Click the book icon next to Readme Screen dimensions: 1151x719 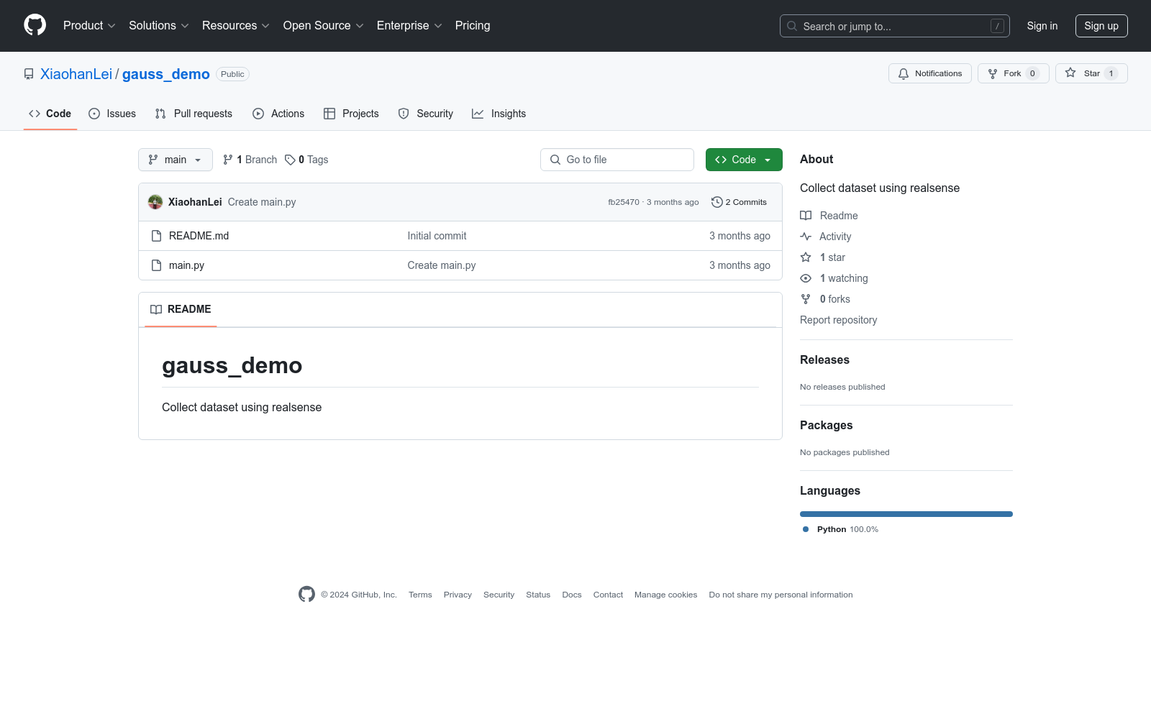click(806, 216)
